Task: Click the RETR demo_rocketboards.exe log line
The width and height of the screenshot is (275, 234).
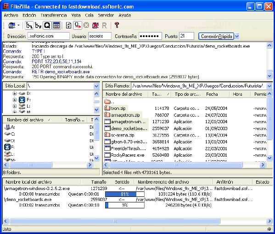Action: [x=61, y=72]
